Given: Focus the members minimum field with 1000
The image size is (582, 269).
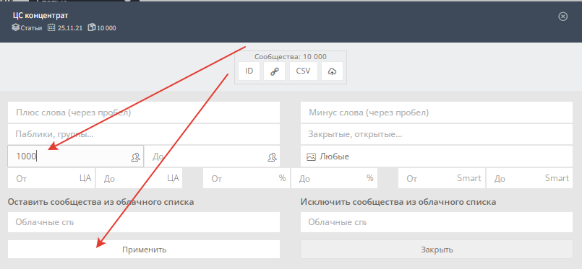Looking at the screenshot, I should 75,156.
